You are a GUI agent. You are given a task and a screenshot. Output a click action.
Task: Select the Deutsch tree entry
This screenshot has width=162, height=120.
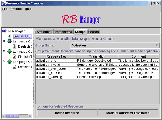pos(25,46)
